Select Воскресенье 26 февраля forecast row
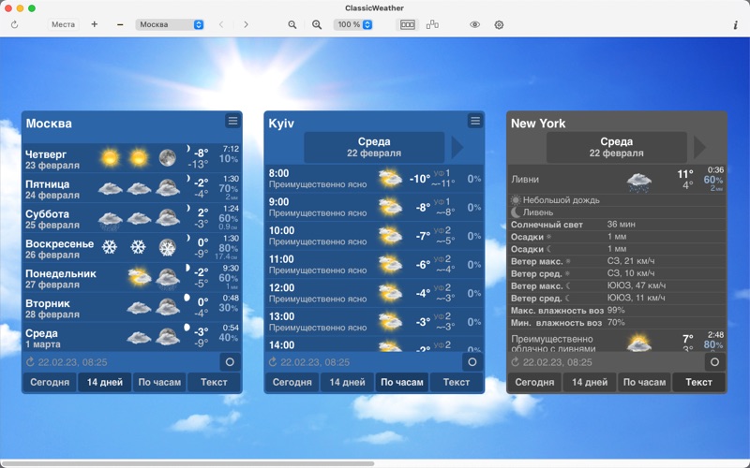 click(x=132, y=248)
